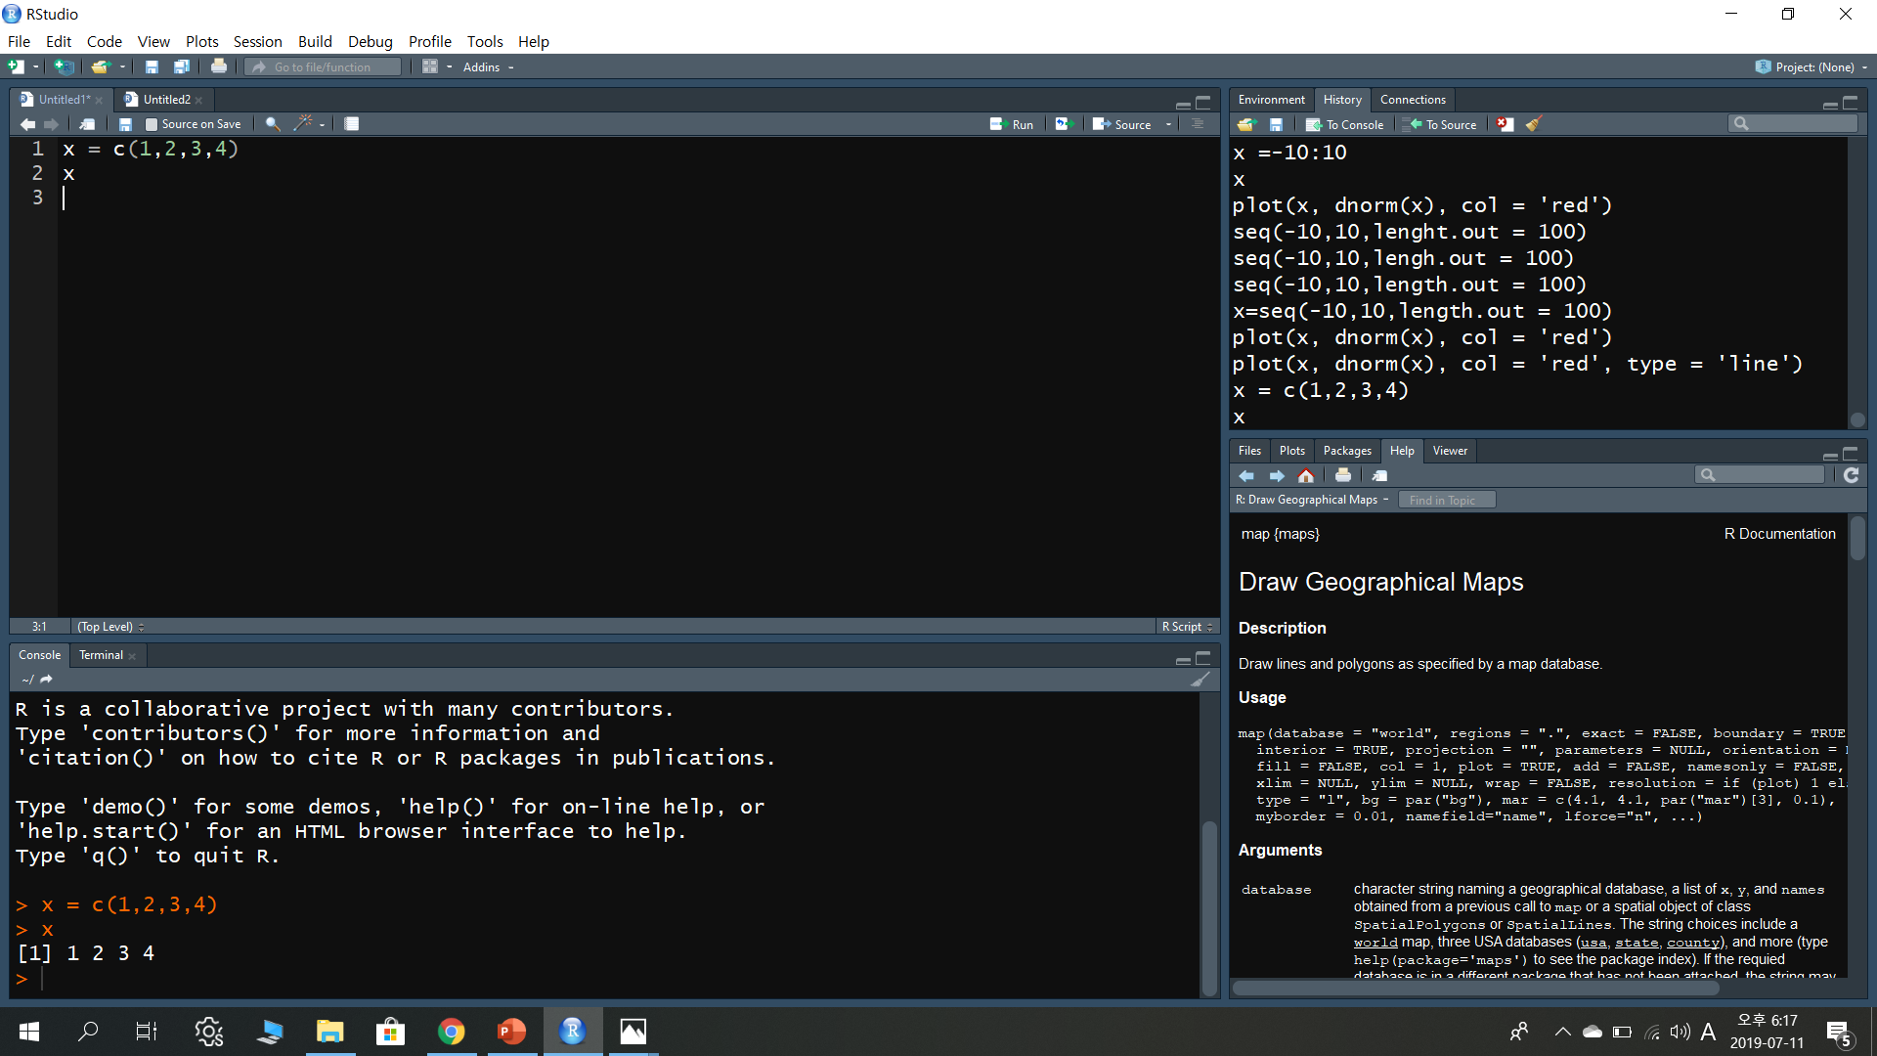Follow the 'world' database link in the help page

(x=1375, y=943)
